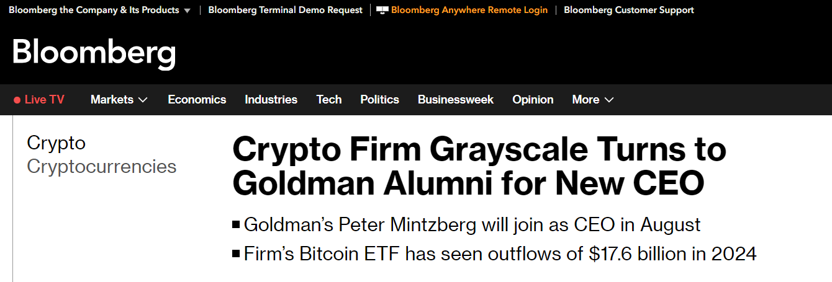Open the Crypto category link
Screen dimensions: 832x282
click(56, 143)
